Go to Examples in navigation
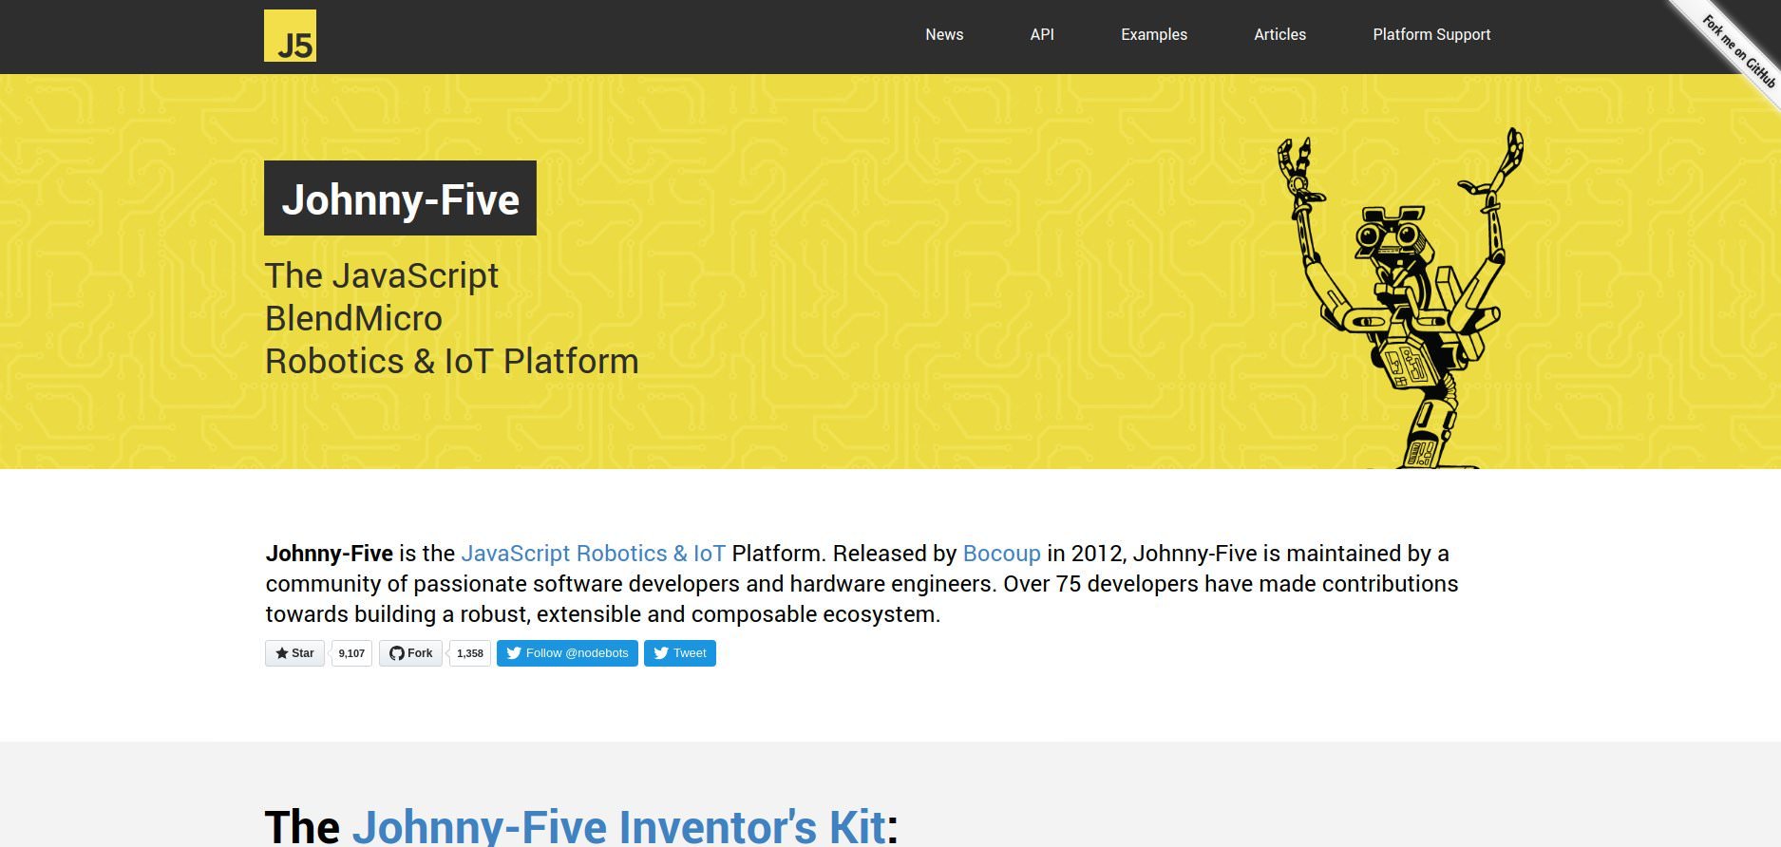The height and width of the screenshot is (847, 1781). [x=1154, y=34]
